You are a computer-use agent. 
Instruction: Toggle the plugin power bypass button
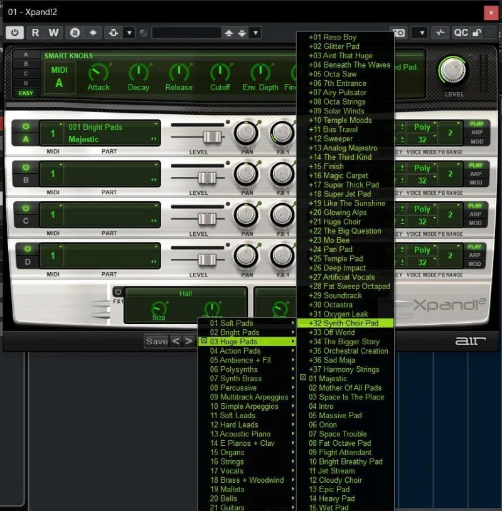coord(14,33)
